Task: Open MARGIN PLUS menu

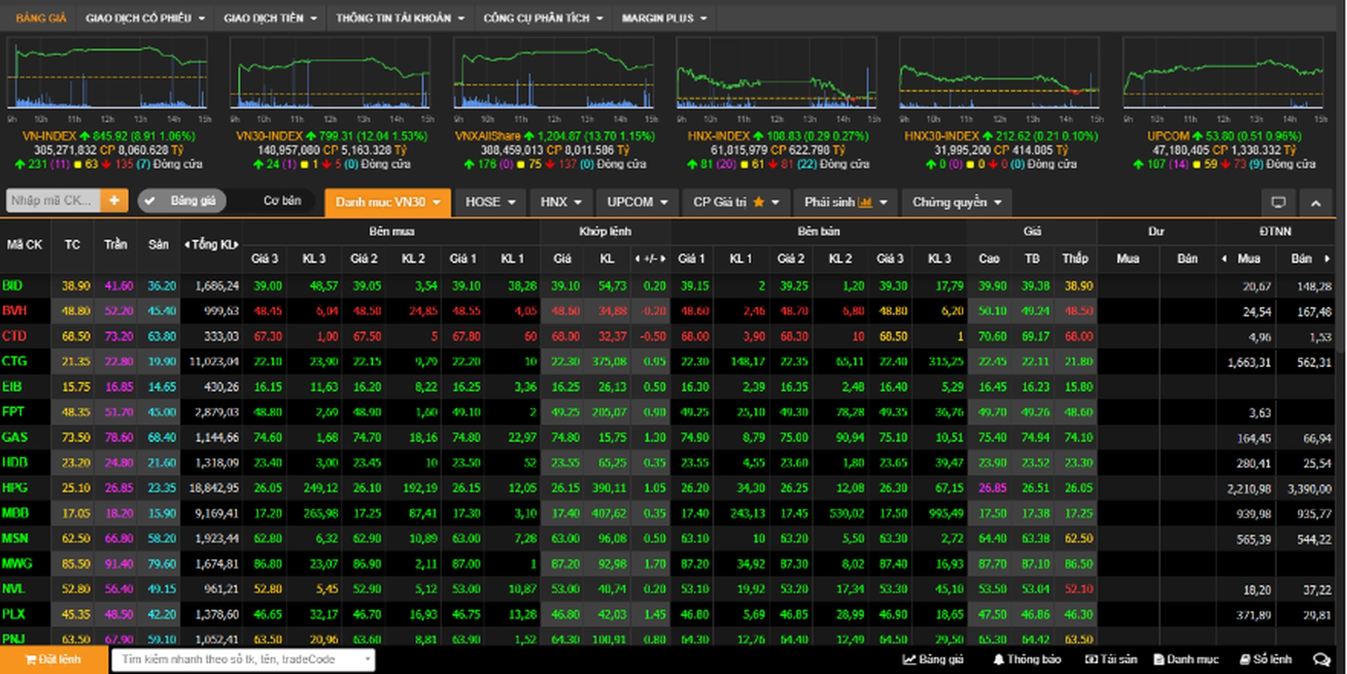Action: point(664,18)
